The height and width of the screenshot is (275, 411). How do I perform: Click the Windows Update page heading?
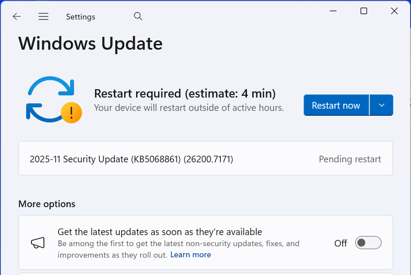click(x=90, y=43)
